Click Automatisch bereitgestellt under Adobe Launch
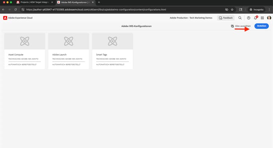This screenshot has width=273, height=148. point(66,64)
